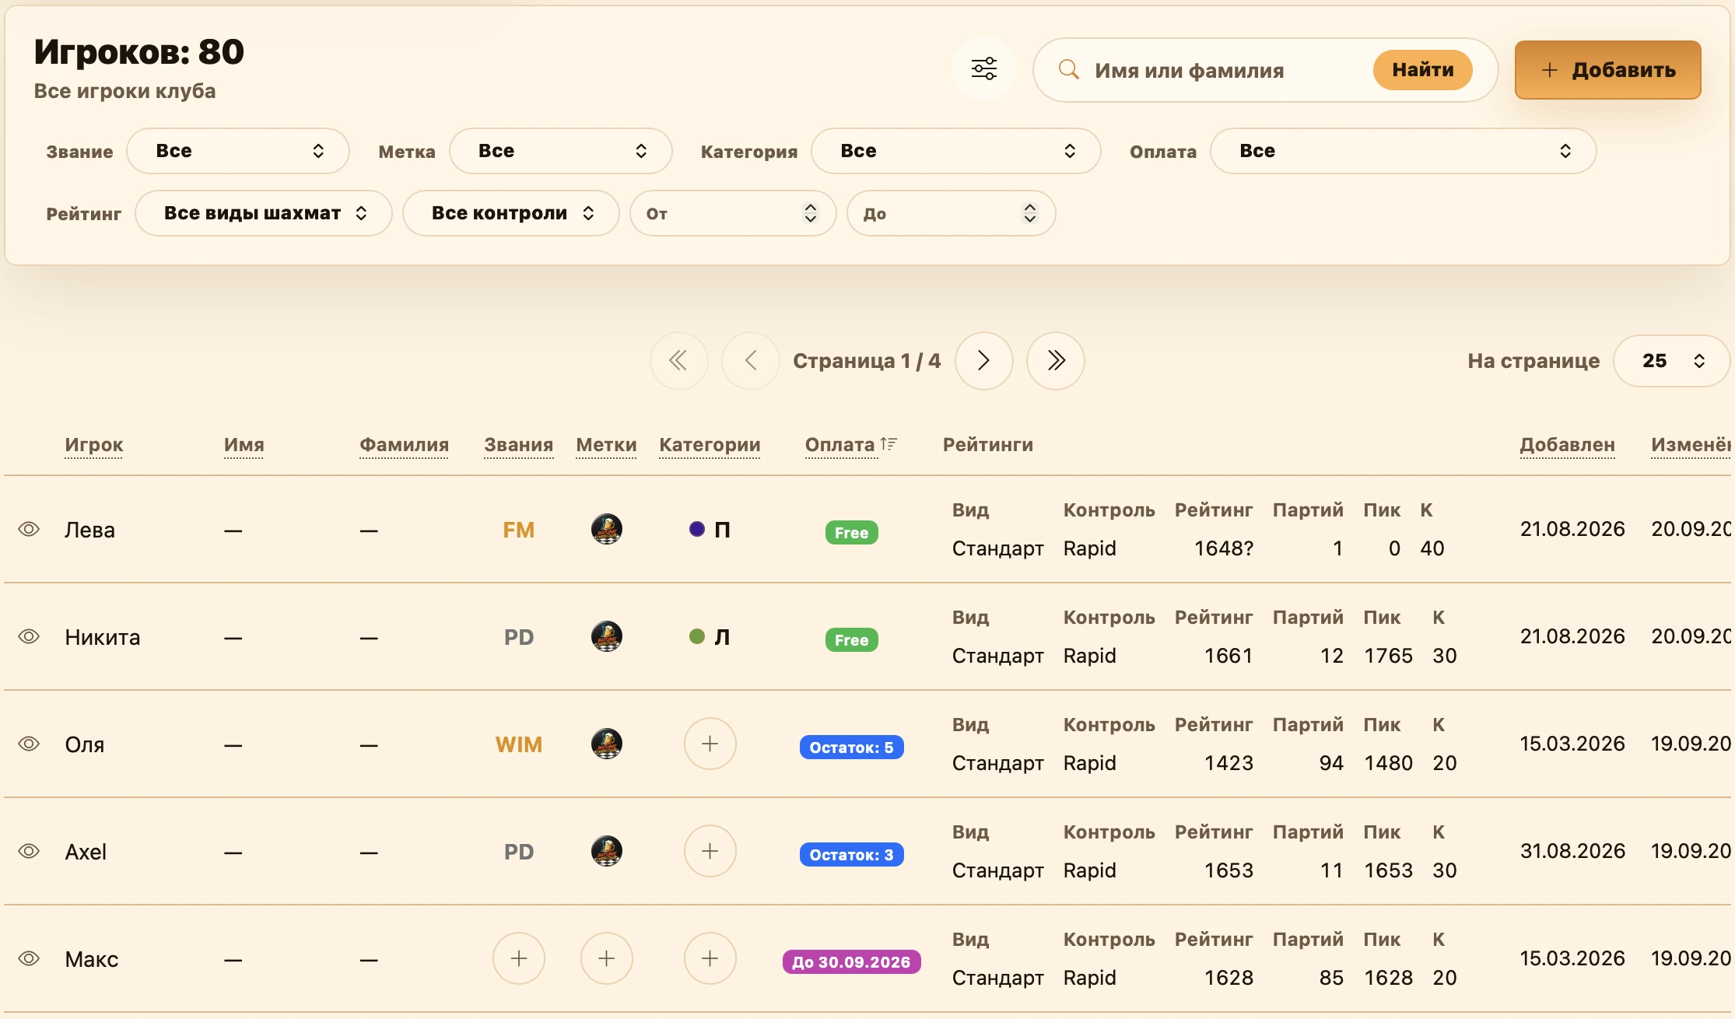Click the Найти search button
The width and height of the screenshot is (1735, 1019).
point(1423,70)
